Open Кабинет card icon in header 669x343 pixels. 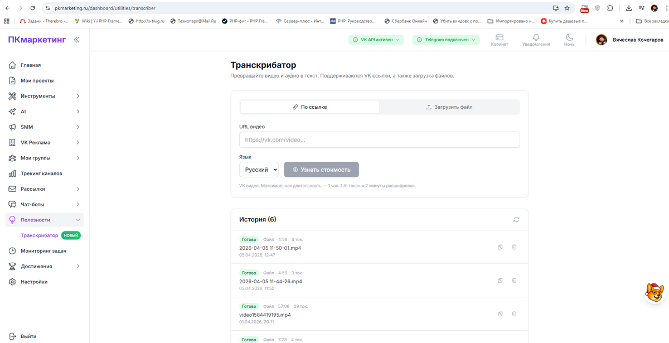click(x=500, y=40)
